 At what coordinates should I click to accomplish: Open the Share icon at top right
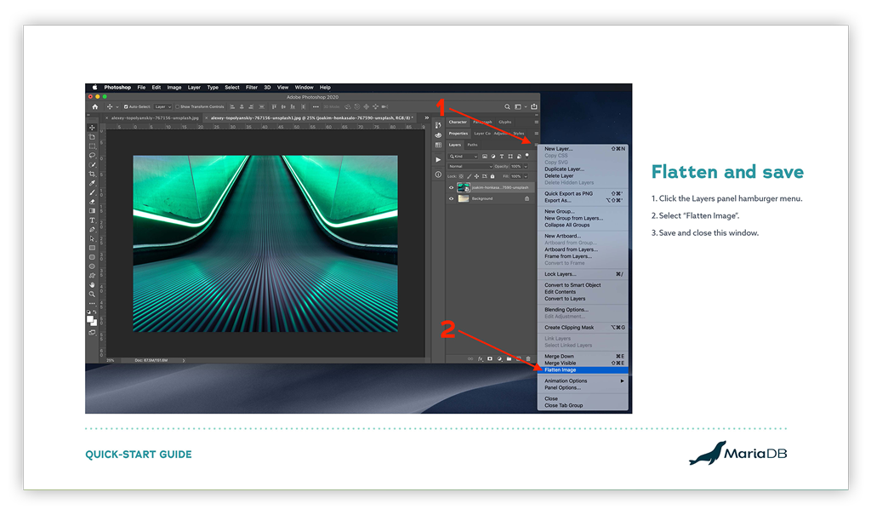pyautogui.click(x=535, y=107)
